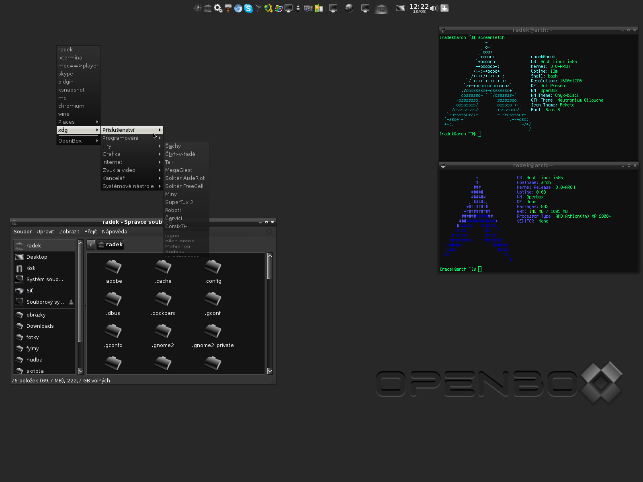Image resolution: width=643 pixels, height=482 pixels.
Task: Click the back arrow in file manager
Action: (x=91, y=245)
